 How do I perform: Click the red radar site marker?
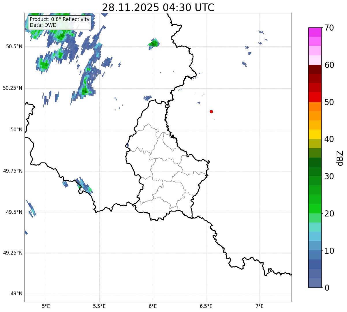211,111
